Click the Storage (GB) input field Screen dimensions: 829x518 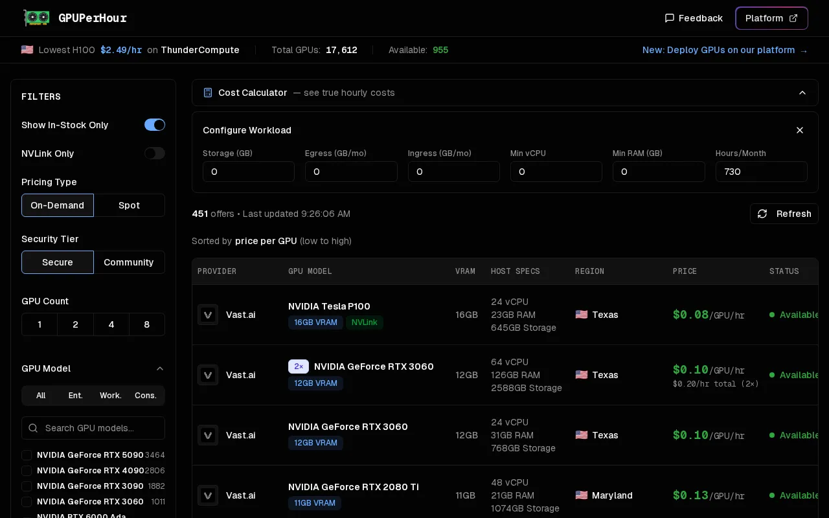click(249, 172)
